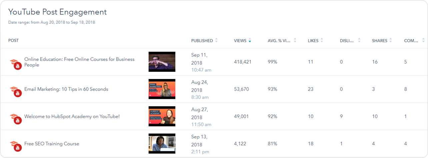Sort table by Published date arrows
This screenshot has width=428, height=158.
216,41
